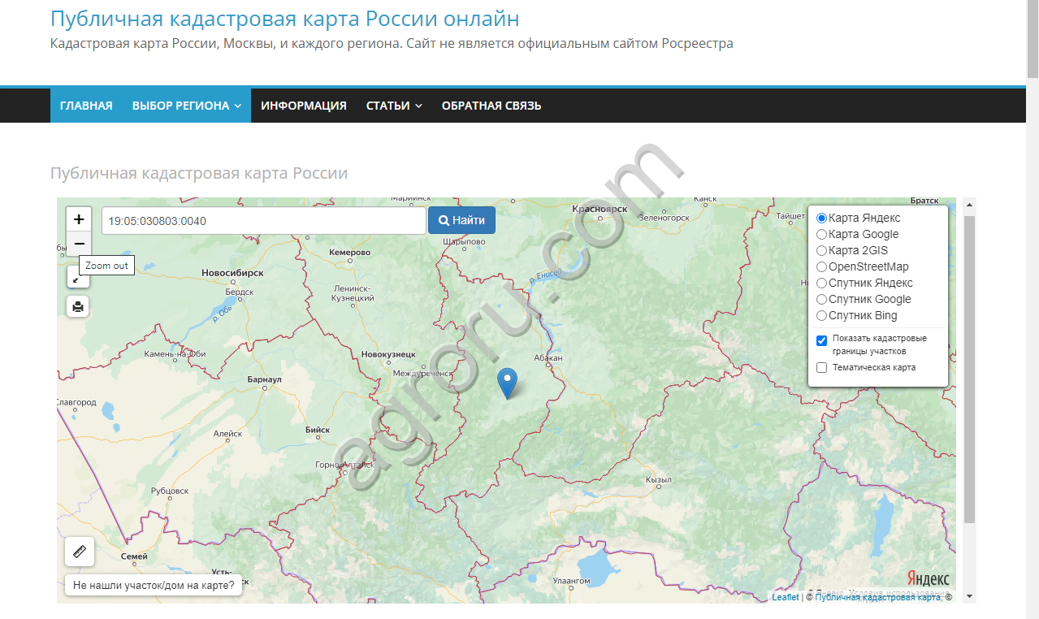Choose the OpenStreetMap base layer
Screen dimensions: 1039x619
coord(822,266)
